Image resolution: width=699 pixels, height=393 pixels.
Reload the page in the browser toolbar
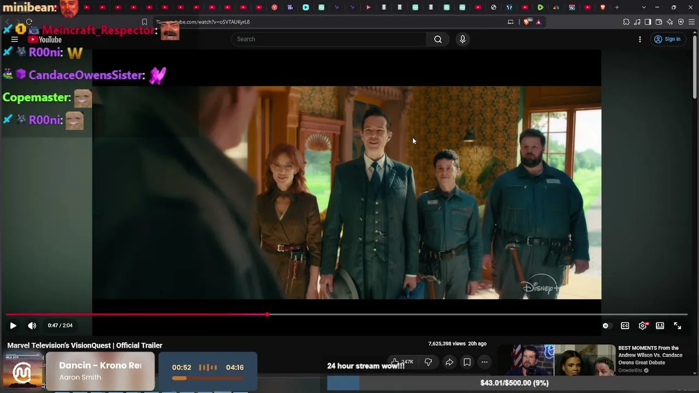[29, 22]
